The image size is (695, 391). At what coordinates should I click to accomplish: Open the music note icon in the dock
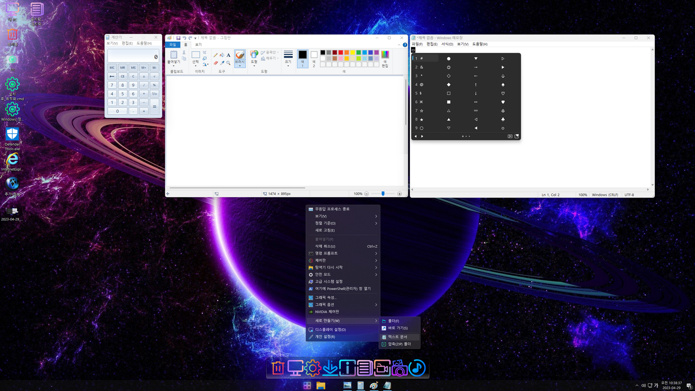coord(417,368)
